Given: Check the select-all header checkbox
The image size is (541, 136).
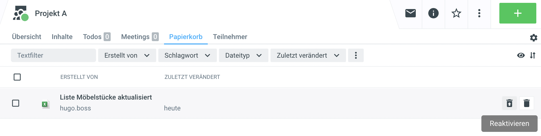Looking at the screenshot, I should (17, 77).
